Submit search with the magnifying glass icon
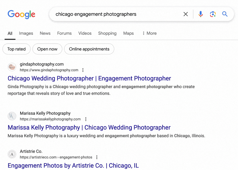Screen dimensions: 238x170 225,14
